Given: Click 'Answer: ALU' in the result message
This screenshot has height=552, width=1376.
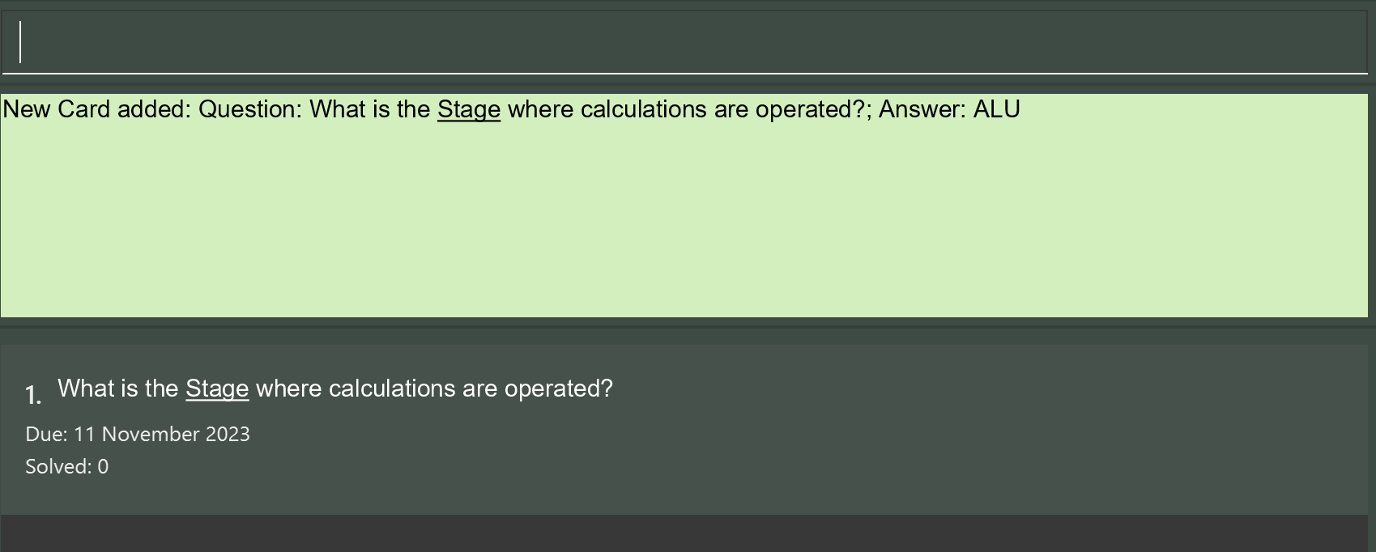Looking at the screenshot, I should click(x=949, y=109).
